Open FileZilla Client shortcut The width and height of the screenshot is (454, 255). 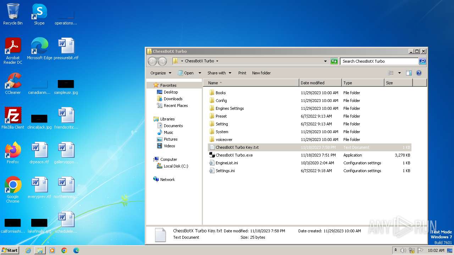pos(13,118)
